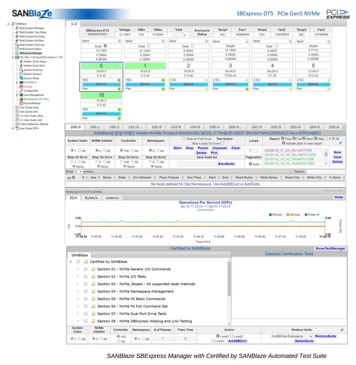Click the Maintenance (S01445) icon
The image size is (356, 365).
pyautogui.click(x=21, y=99)
